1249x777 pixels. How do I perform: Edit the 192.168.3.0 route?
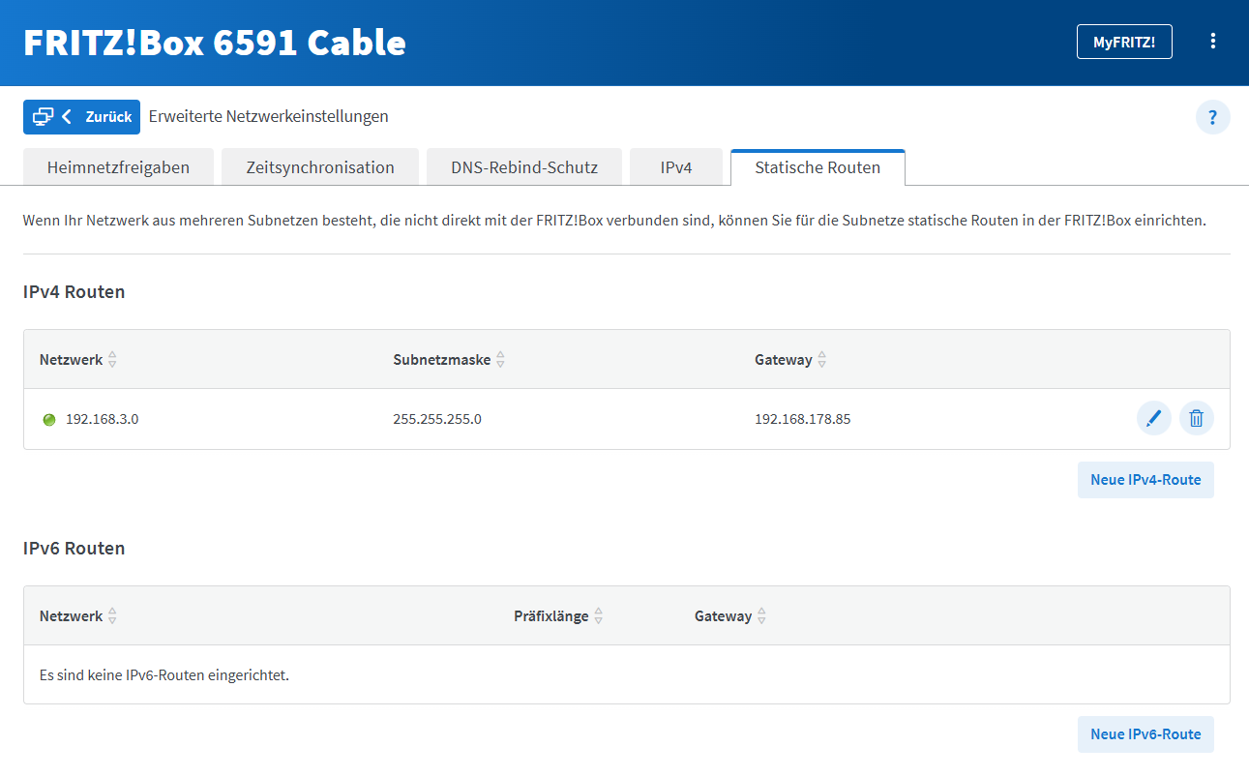[1153, 419]
